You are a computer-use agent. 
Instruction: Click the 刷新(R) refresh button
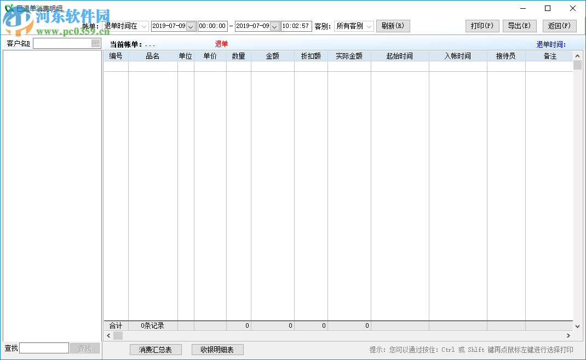[x=393, y=26]
